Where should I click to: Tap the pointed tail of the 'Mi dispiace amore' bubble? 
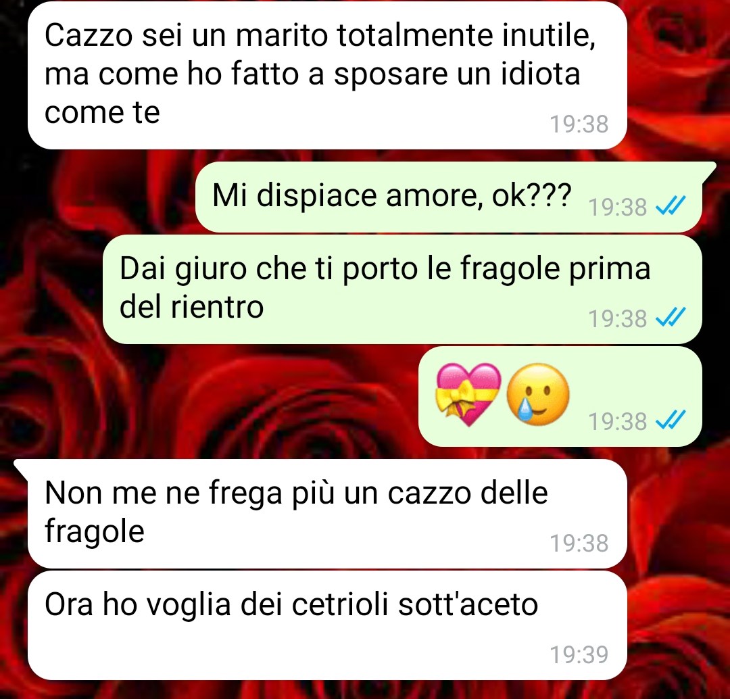[x=708, y=171]
